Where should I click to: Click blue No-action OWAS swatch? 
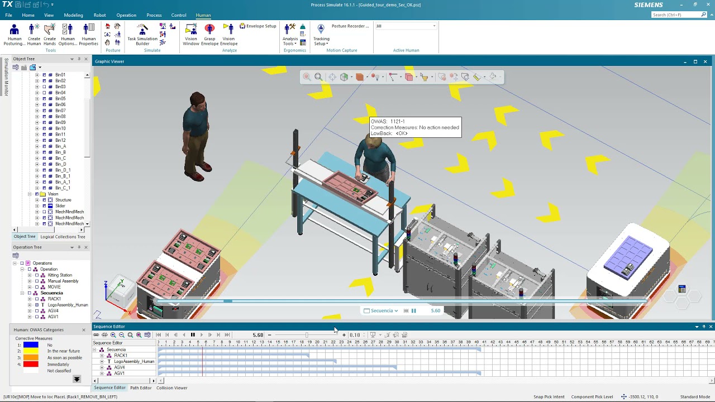pyautogui.click(x=31, y=345)
